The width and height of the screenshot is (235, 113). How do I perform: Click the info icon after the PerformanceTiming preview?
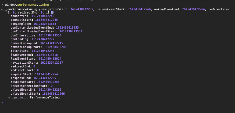(52, 12)
